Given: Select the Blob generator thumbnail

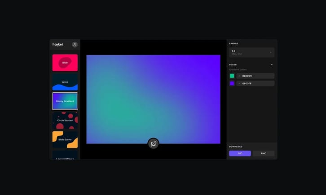Looking at the screenshot, I should tap(65, 63).
